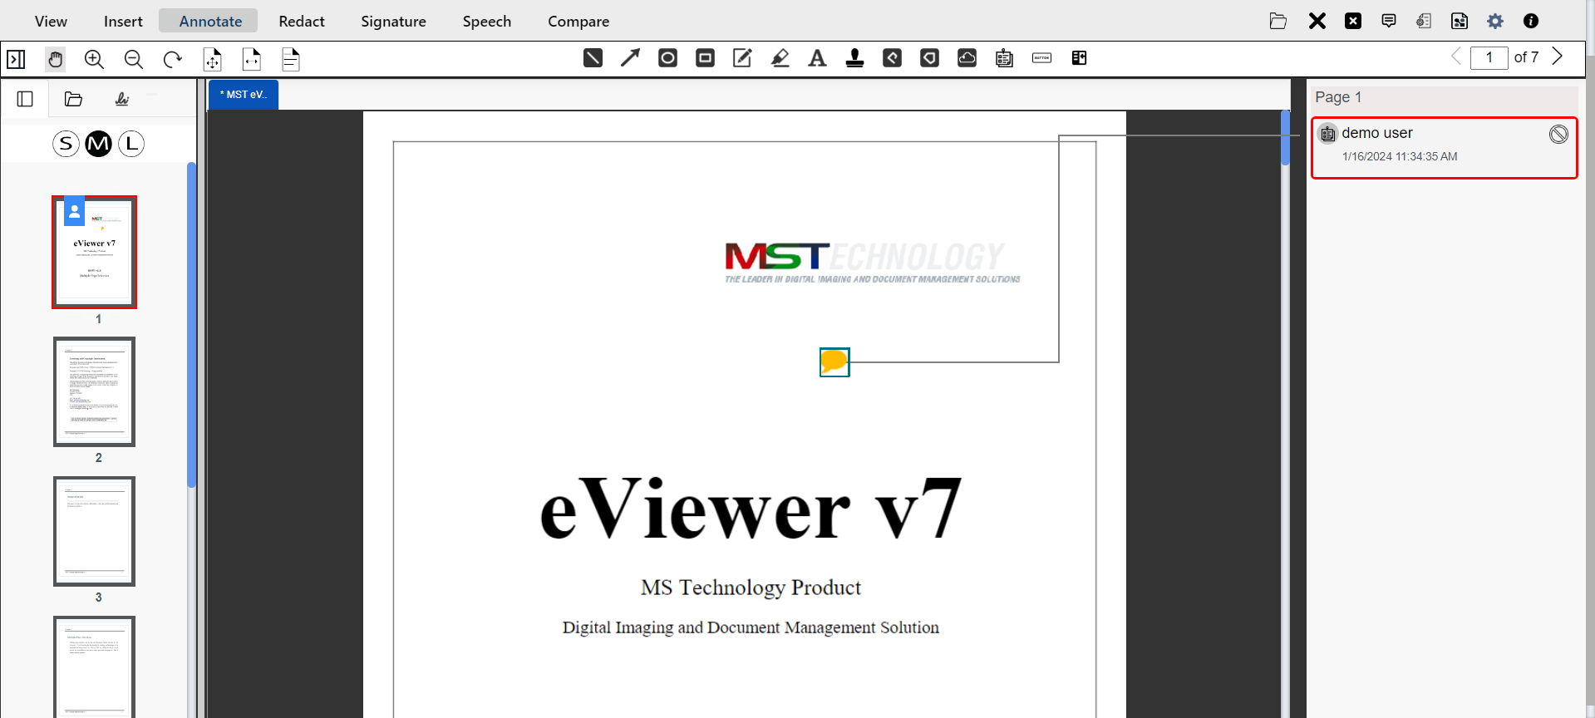1595x718 pixels.
Task: Click the thumbnail panel scrollbar
Action: point(192,325)
